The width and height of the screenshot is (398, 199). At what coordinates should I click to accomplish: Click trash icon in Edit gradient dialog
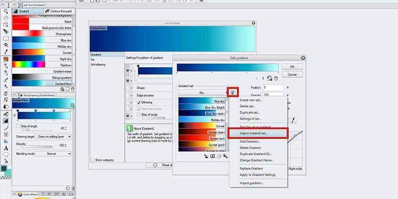276,79
